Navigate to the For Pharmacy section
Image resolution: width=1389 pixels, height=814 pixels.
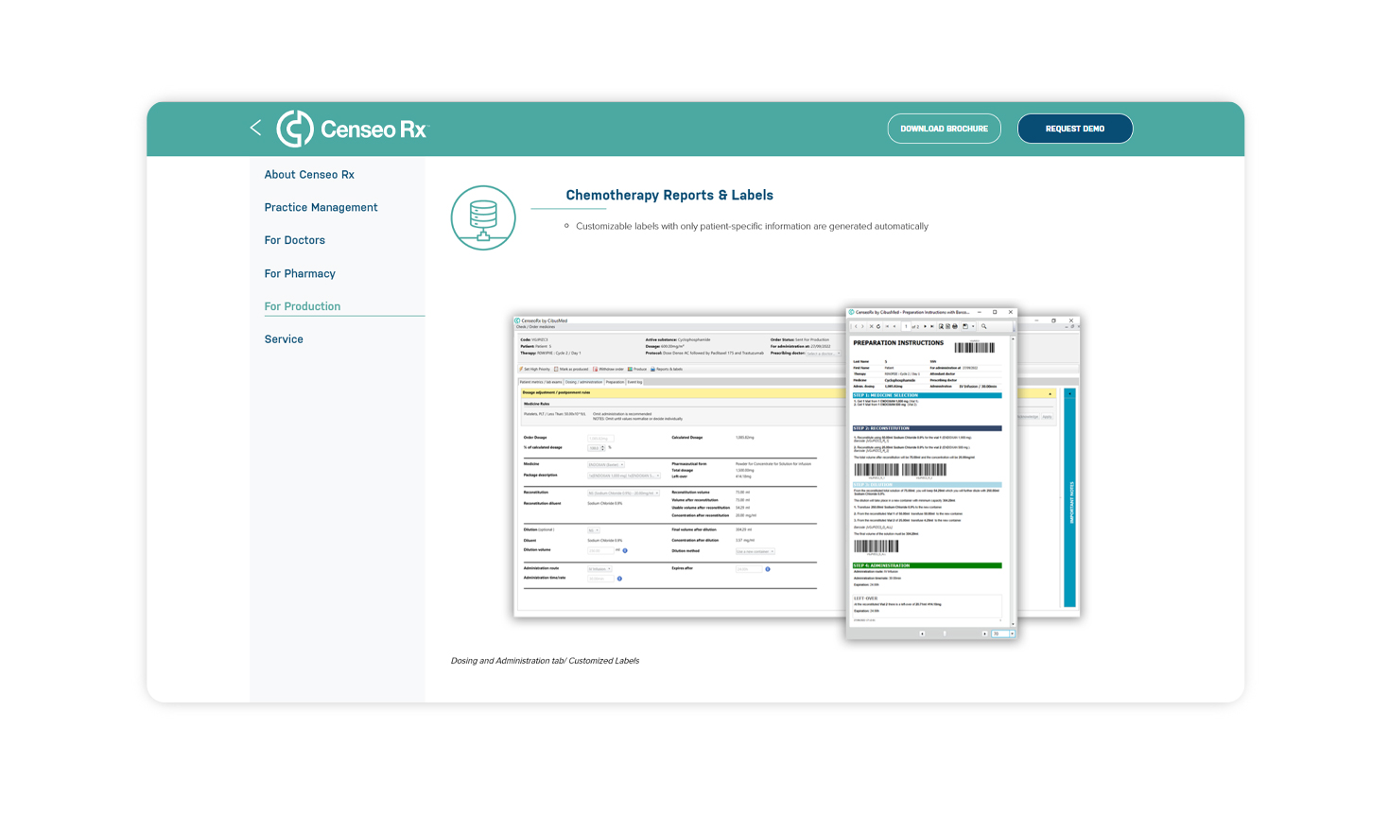(300, 273)
